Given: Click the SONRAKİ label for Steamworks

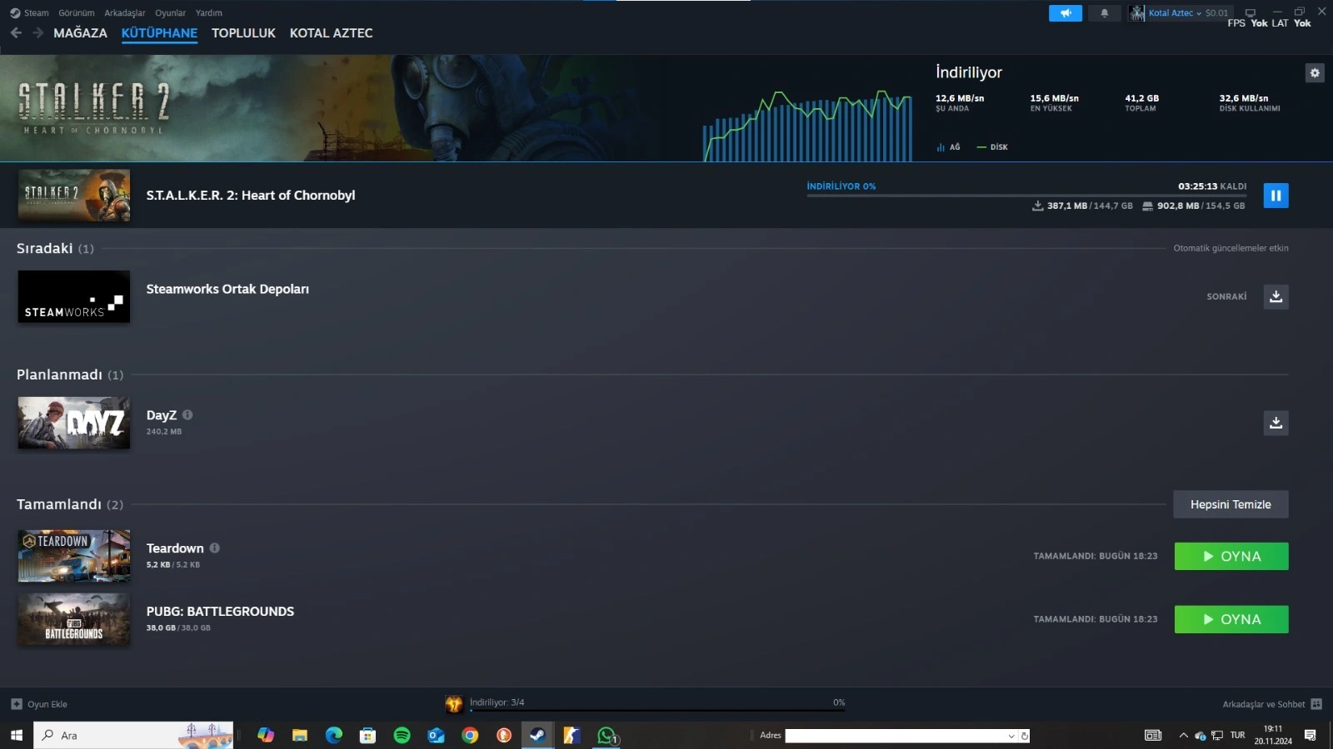Looking at the screenshot, I should [x=1226, y=297].
